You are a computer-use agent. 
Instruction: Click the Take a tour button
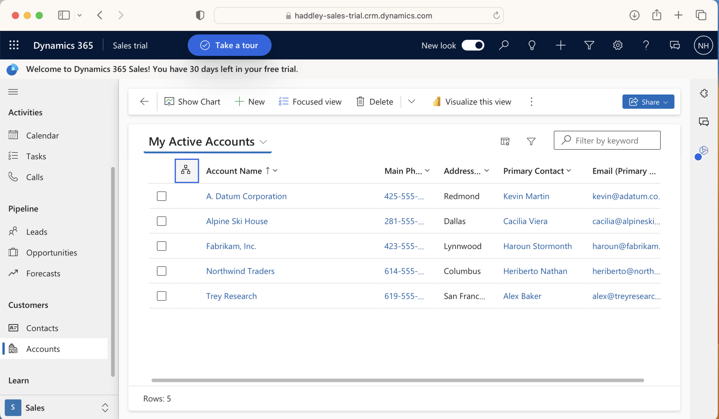229,45
